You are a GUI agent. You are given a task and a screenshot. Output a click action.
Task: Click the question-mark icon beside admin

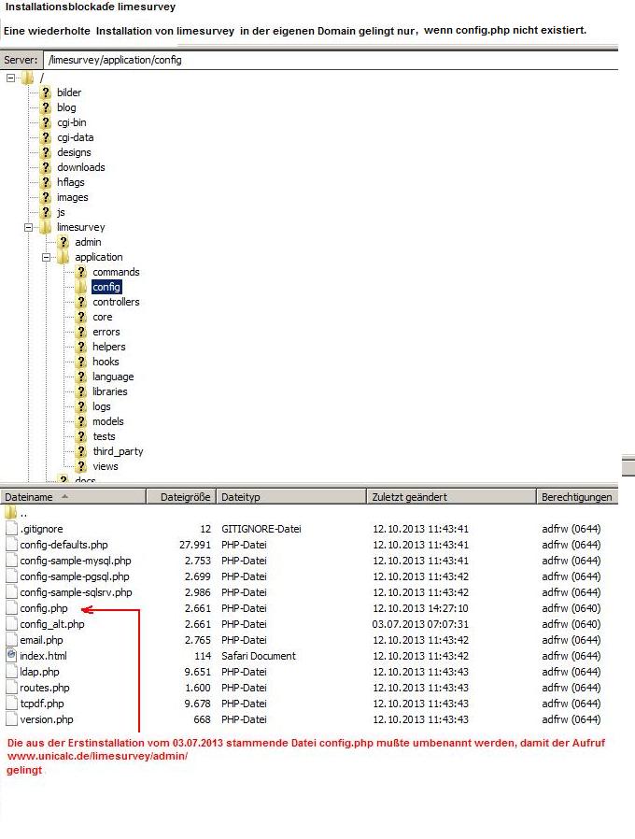(x=63, y=242)
